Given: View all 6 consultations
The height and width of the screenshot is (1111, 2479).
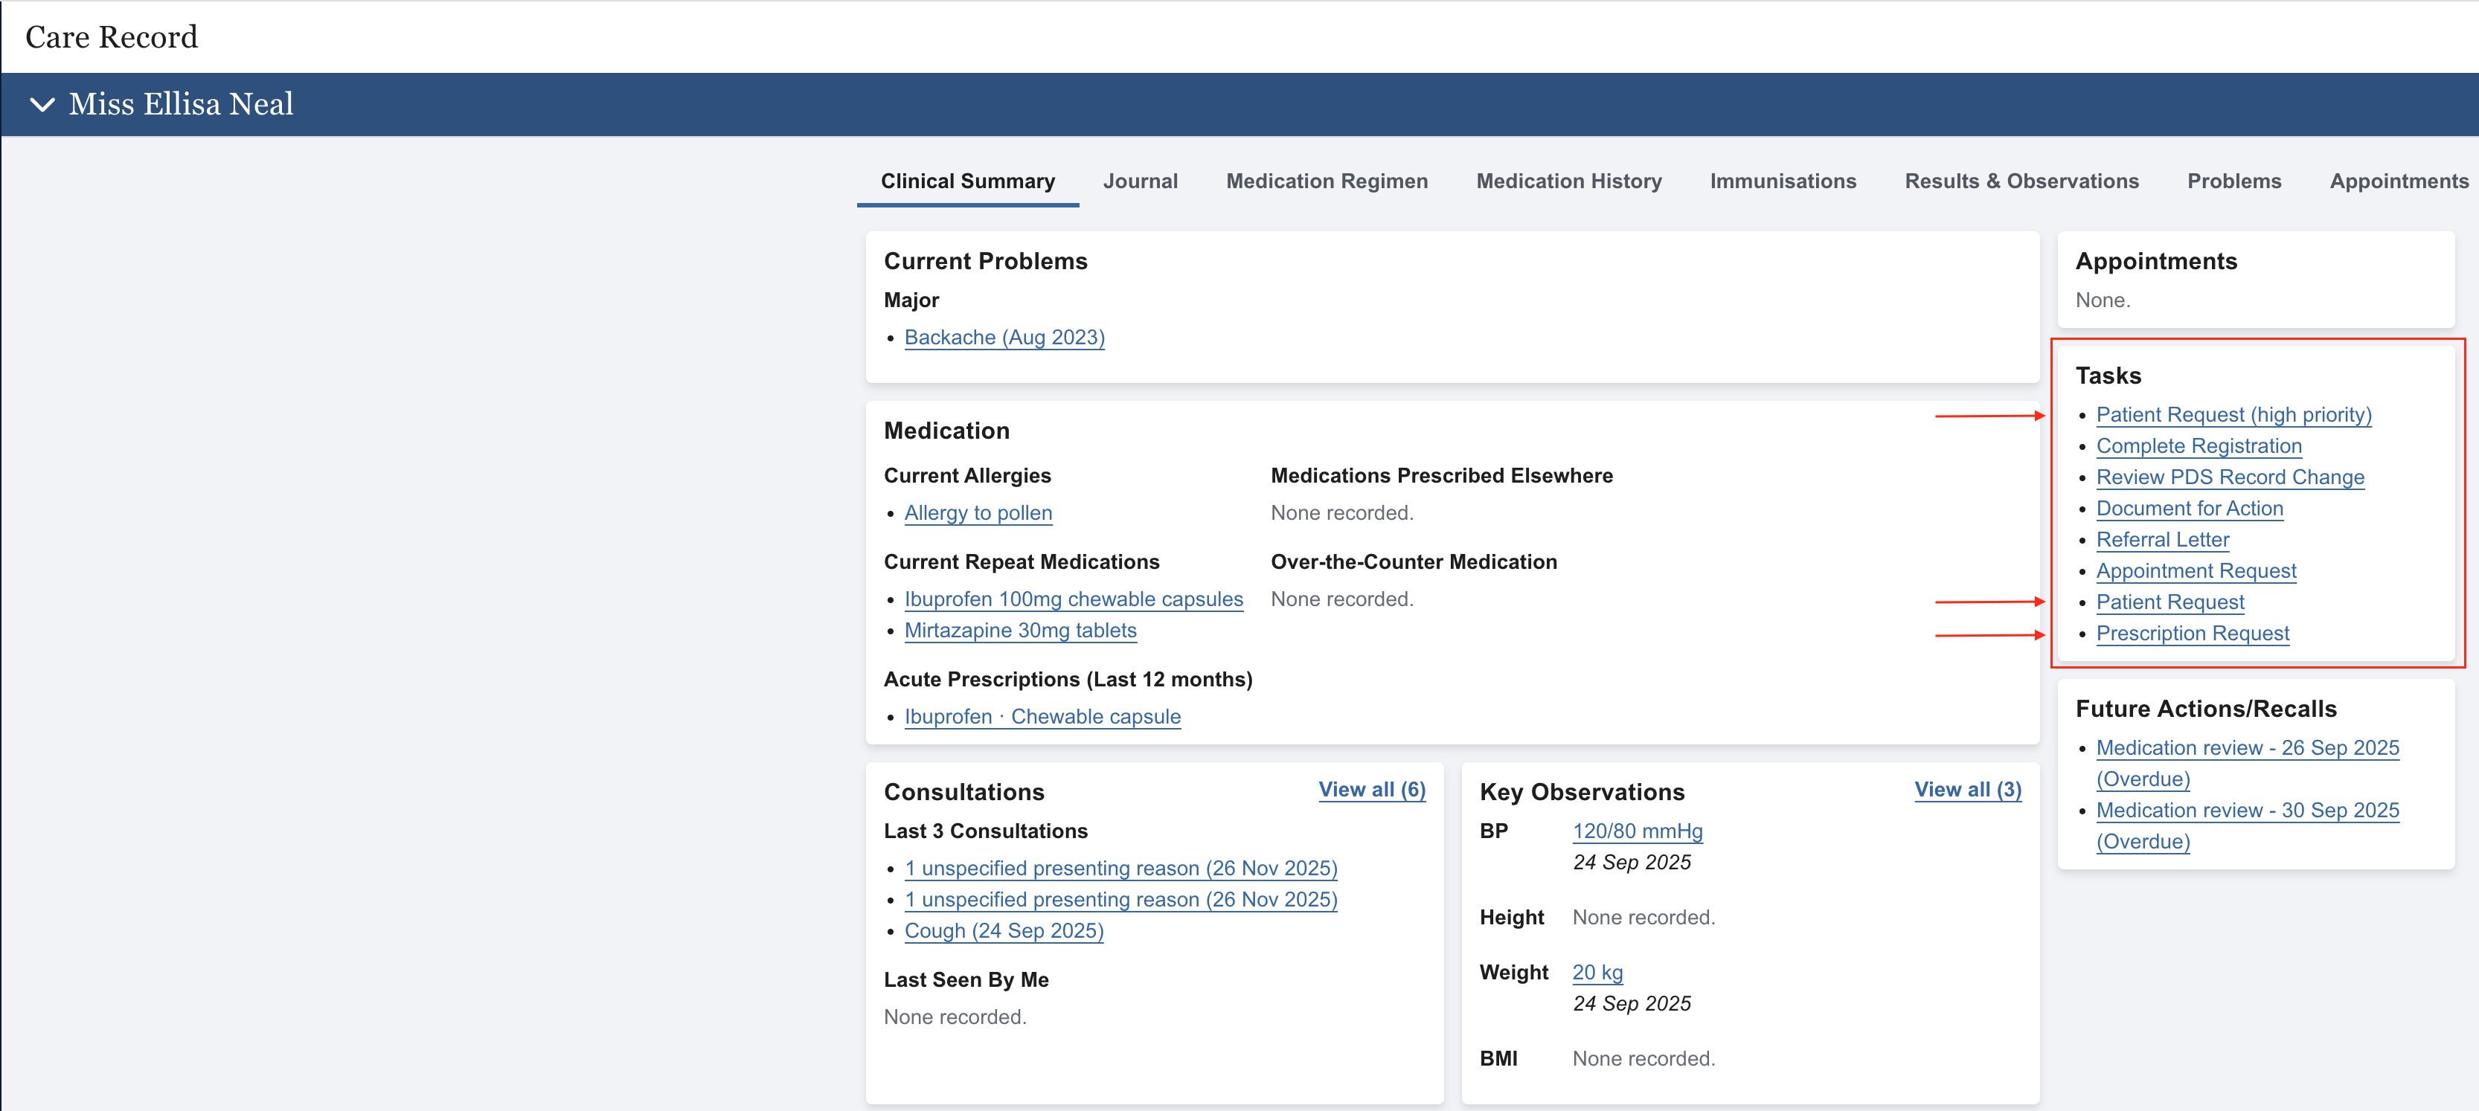Looking at the screenshot, I should coord(1370,790).
